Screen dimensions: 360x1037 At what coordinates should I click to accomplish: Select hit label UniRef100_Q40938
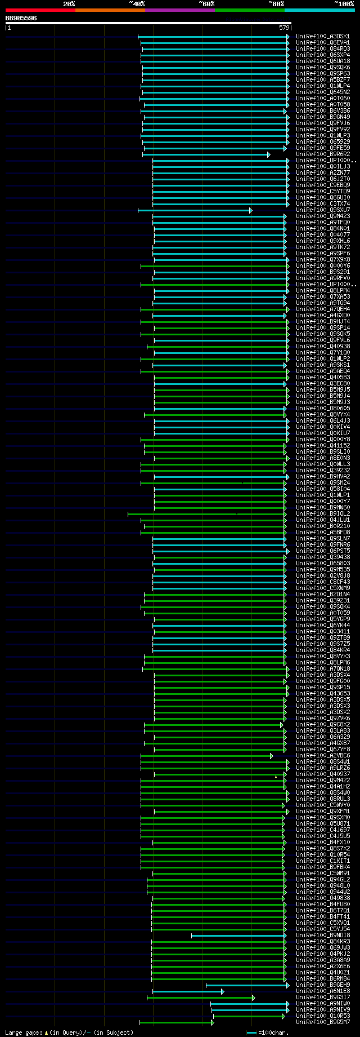(x=323, y=346)
